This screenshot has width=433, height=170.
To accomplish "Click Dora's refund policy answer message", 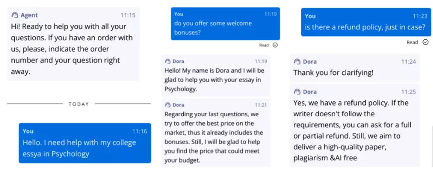I will click(x=355, y=126).
